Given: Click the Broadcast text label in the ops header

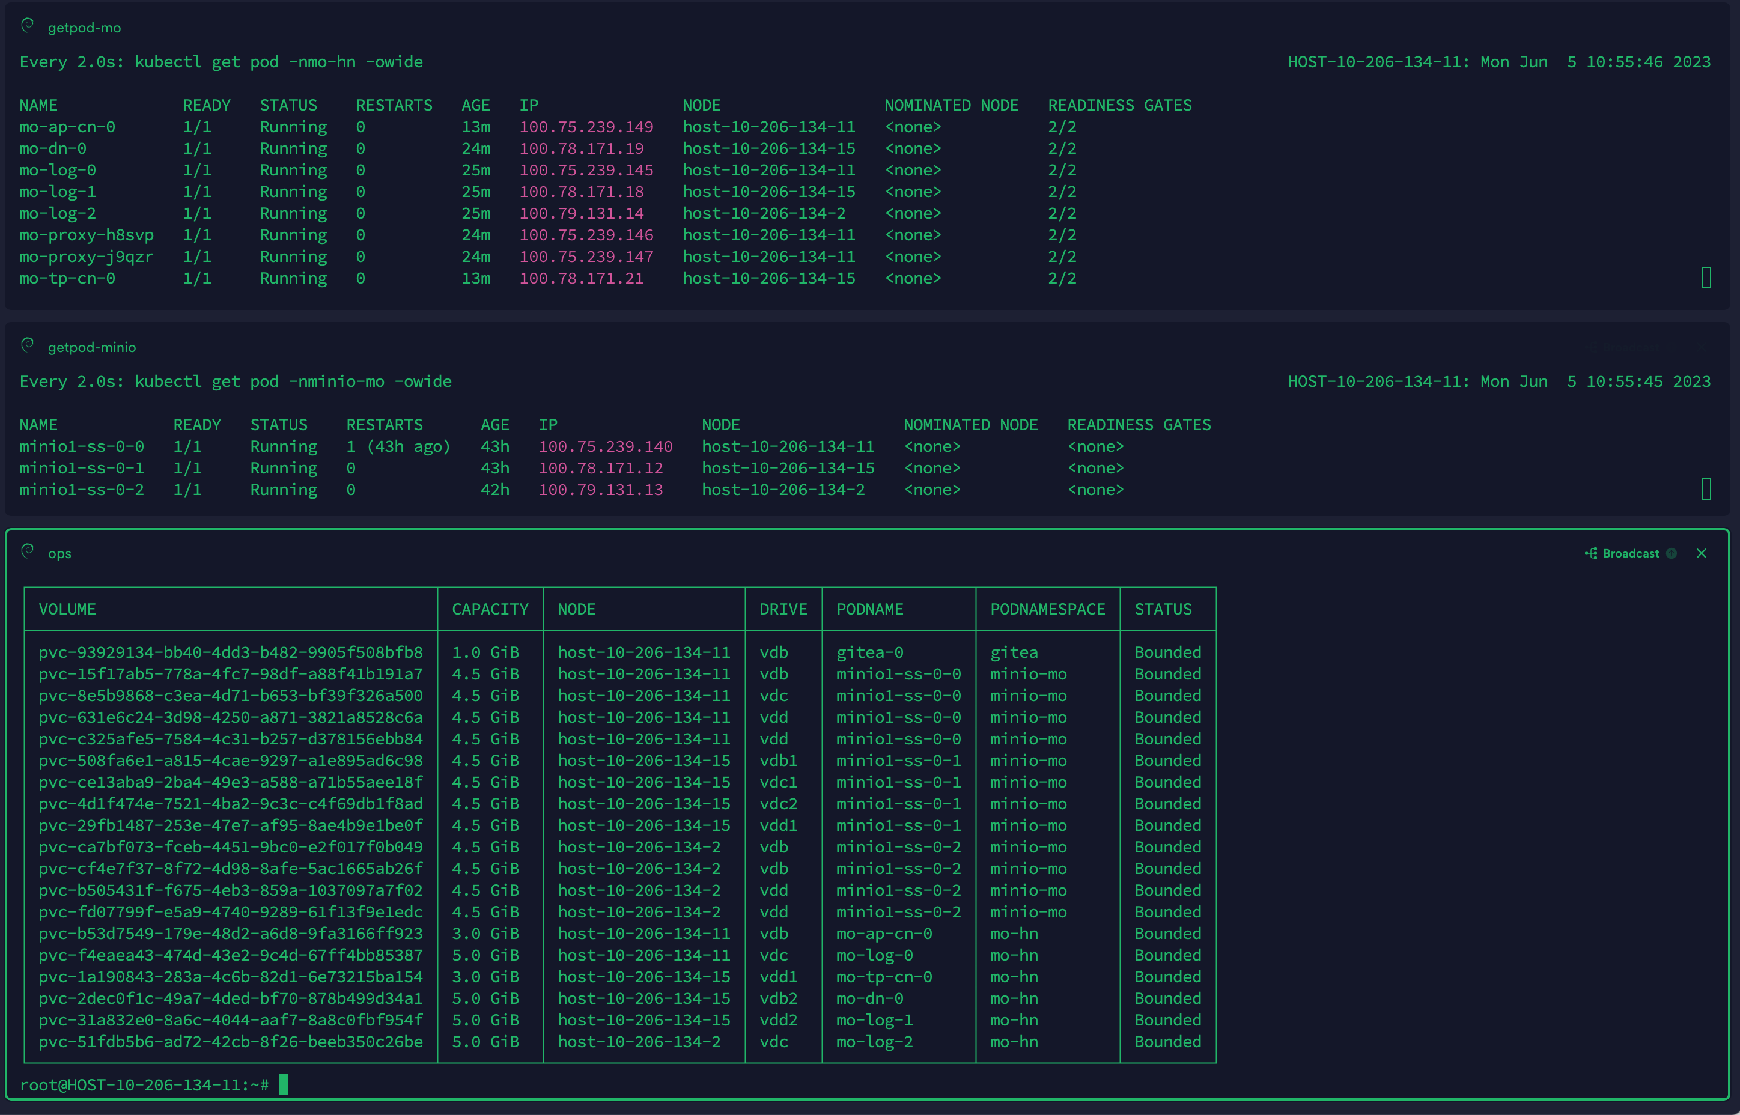Looking at the screenshot, I should tap(1630, 553).
